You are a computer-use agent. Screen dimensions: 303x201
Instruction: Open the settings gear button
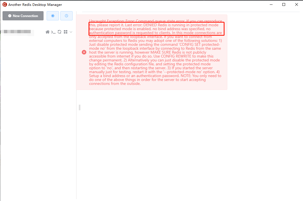click(53, 16)
